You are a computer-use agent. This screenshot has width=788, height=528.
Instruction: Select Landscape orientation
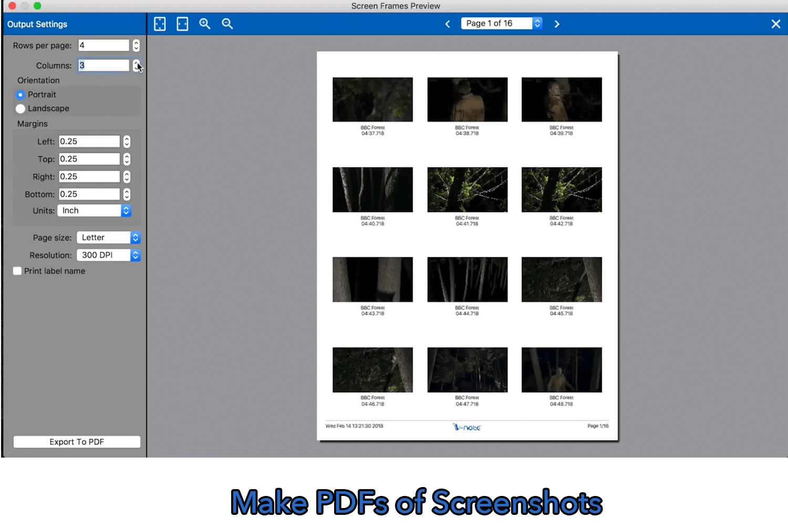pyautogui.click(x=20, y=109)
